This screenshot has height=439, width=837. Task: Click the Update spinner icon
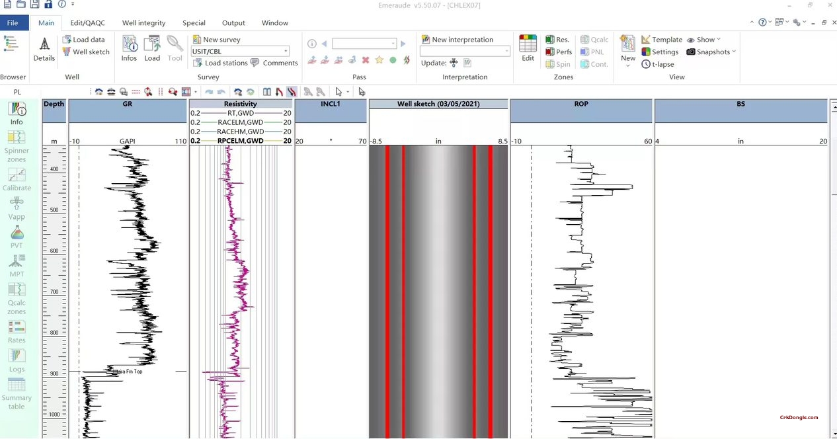(454, 63)
